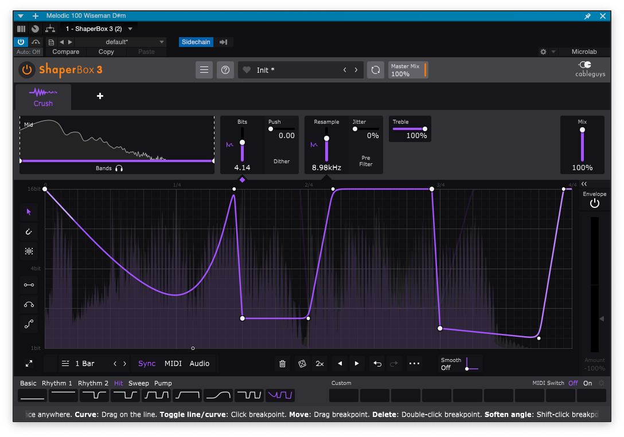This screenshot has height=437, width=624.
Task: Select the pointer arrow edit tool
Action: (29, 212)
